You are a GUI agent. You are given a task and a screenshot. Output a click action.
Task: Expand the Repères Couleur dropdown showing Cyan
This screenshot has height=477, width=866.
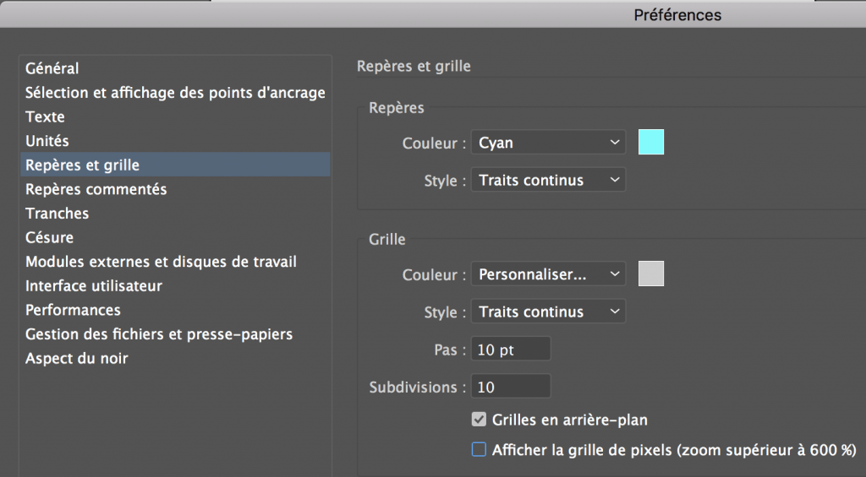[x=548, y=143]
